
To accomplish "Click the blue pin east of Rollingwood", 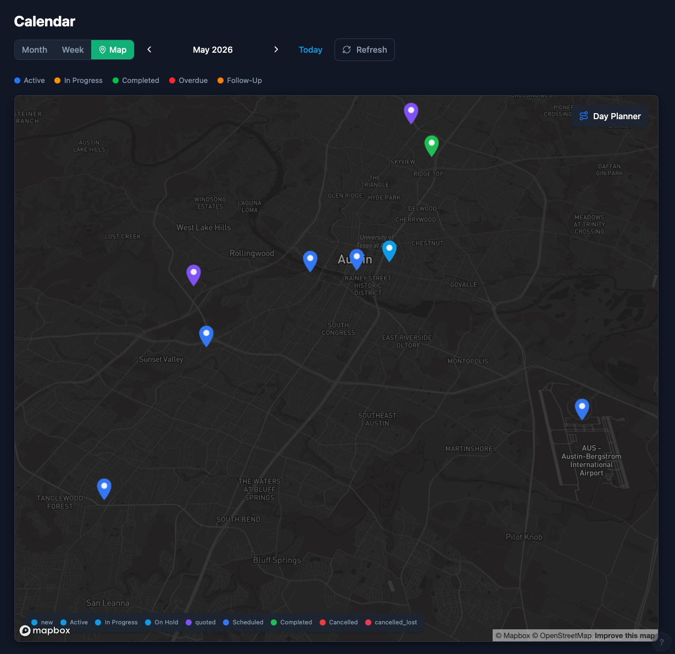I will pyautogui.click(x=310, y=261).
